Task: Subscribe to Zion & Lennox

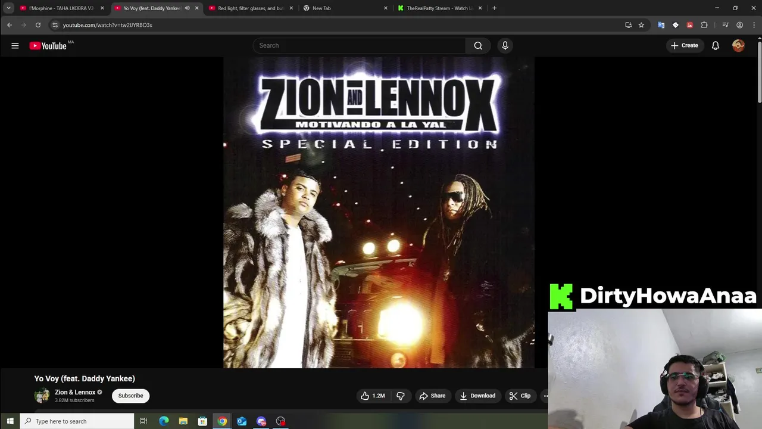Action: [x=130, y=396]
